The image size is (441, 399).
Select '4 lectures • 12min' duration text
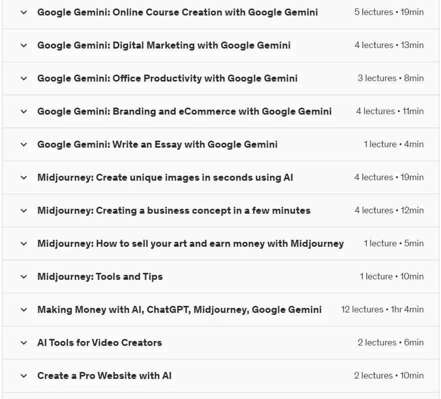[389, 210]
